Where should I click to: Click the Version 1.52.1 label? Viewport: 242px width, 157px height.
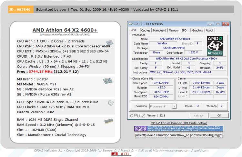click(156, 115)
